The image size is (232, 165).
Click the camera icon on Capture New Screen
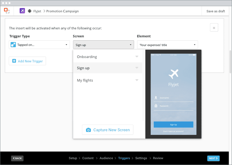(88, 130)
